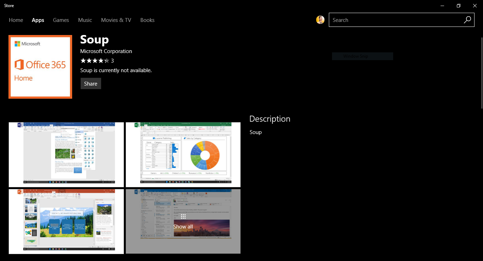Click the Office 365 Home app tile
Viewport: 483px width, 261px height.
[x=40, y=67]
